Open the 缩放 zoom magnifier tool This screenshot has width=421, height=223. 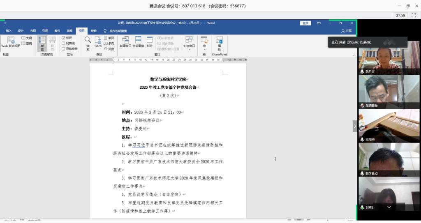tap(88, 44)
